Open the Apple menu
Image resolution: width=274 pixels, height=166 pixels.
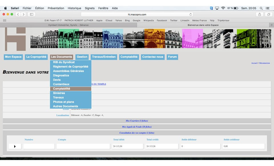[5, 8]
